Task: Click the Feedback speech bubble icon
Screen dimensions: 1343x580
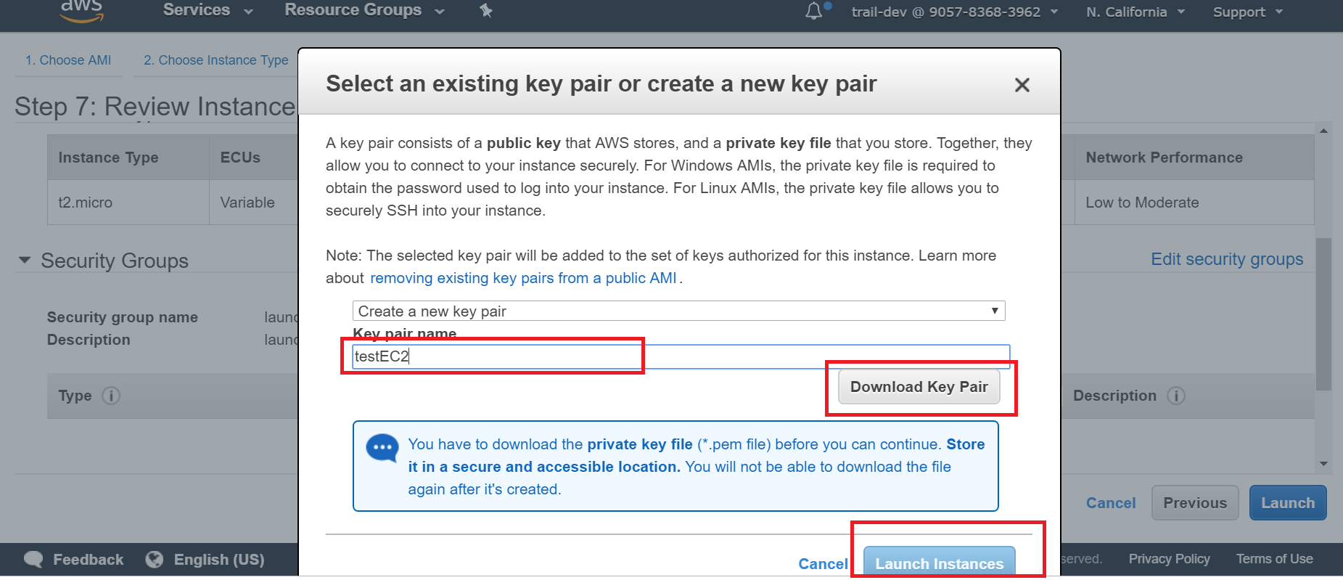Action: point(33,560)
